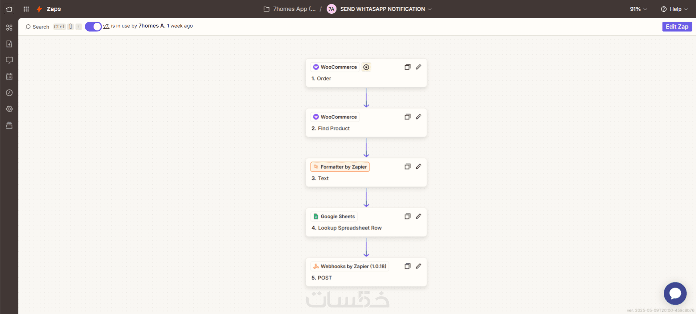Open the Zap history clock icon
The image size is (696, 314).
pos(9,93)
